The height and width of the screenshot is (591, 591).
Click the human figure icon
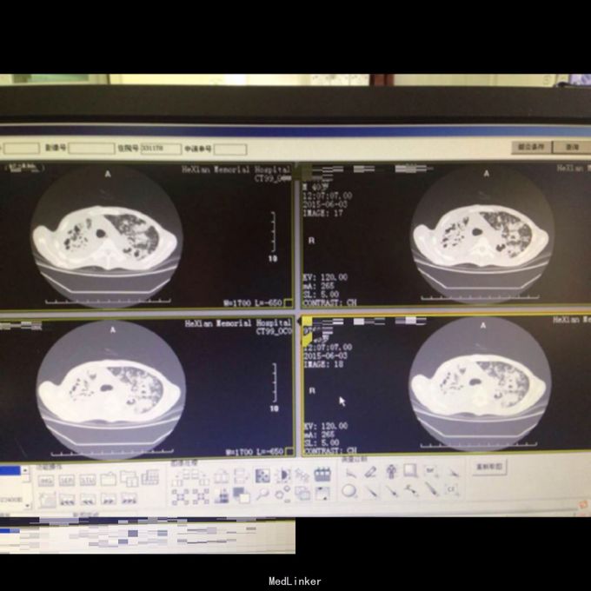point(391,472)
